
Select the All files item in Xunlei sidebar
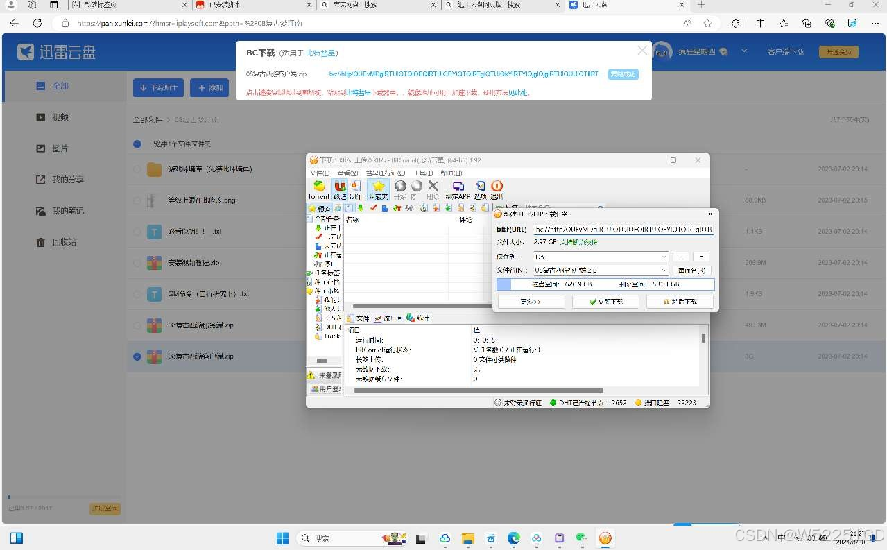[60, 86]
